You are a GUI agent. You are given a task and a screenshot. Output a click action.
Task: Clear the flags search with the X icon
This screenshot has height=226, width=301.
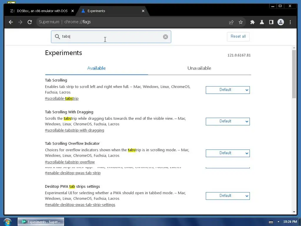pyautogui.click(x=165, y=37)
